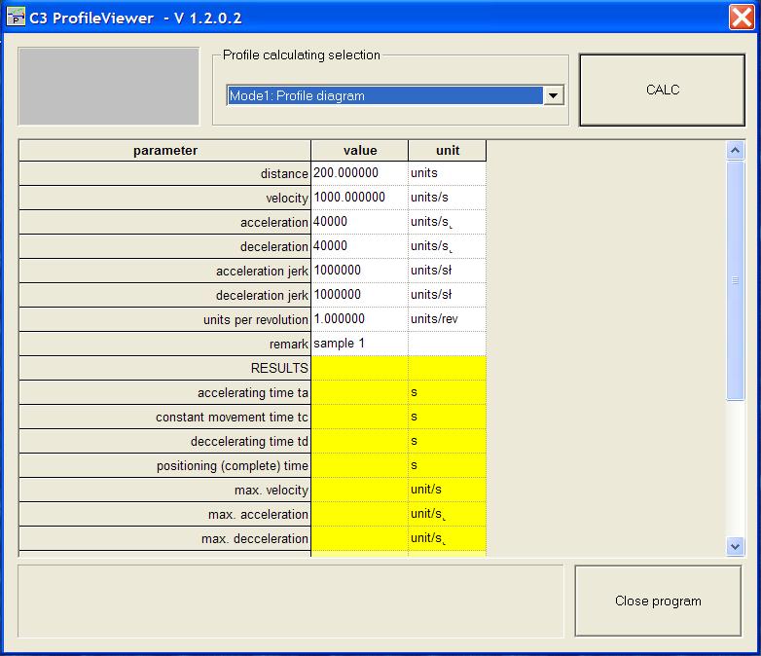The image size is (761, 656).
Task: Click the unit/s cell in max. velocity row
Action: (448, 490)
